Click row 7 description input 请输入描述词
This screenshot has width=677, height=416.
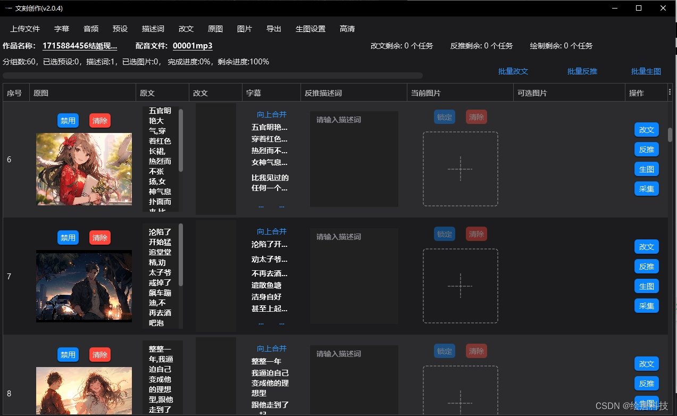point(354,276)
